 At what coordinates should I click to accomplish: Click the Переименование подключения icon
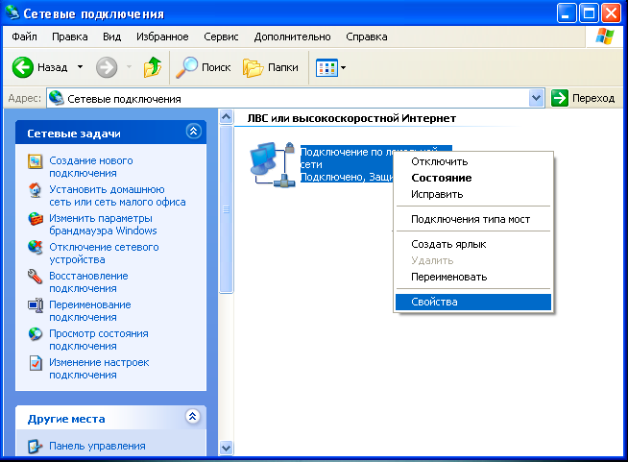click(36, 305)
